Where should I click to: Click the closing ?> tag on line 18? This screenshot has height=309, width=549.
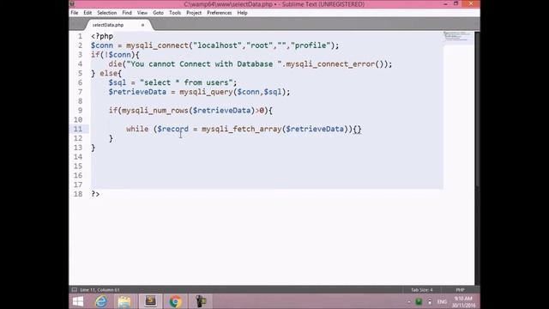point(95,194)
